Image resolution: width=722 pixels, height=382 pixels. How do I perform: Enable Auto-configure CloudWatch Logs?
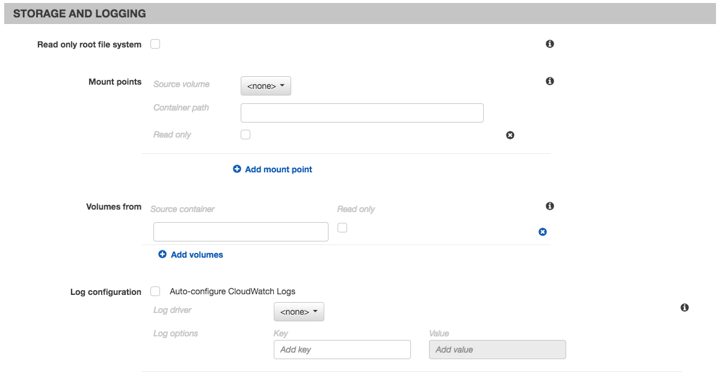156,291
